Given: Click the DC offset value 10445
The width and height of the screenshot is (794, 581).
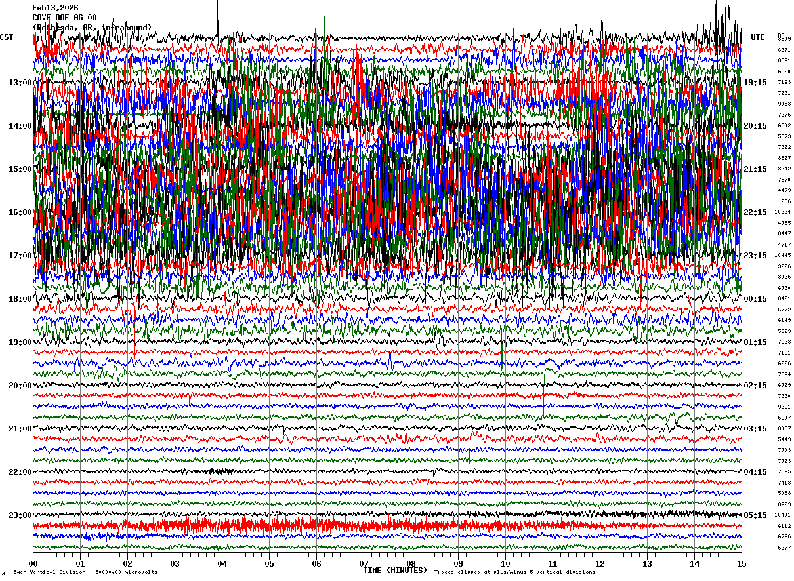Looking at the screenshot, I should (x=783, y=255).
